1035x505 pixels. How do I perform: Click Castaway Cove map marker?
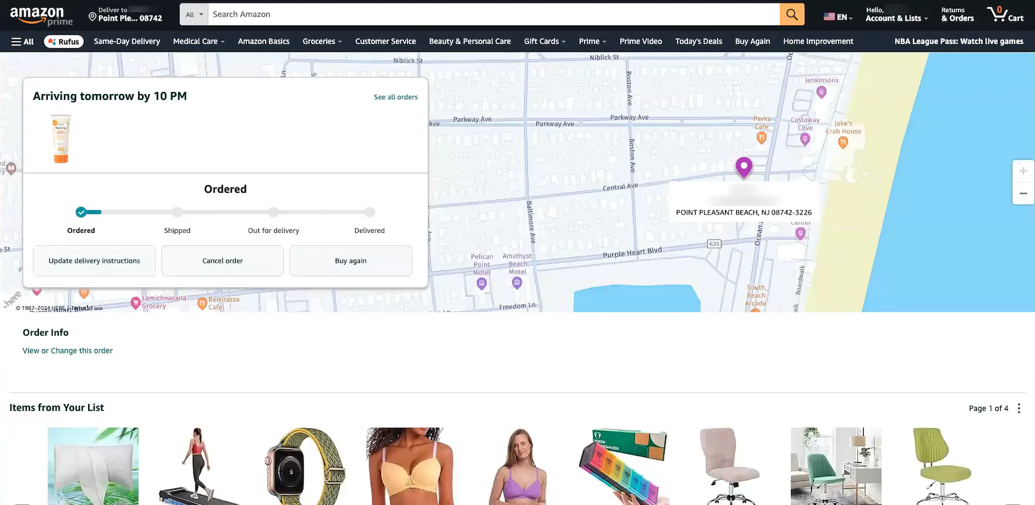[x=805, y=139]
